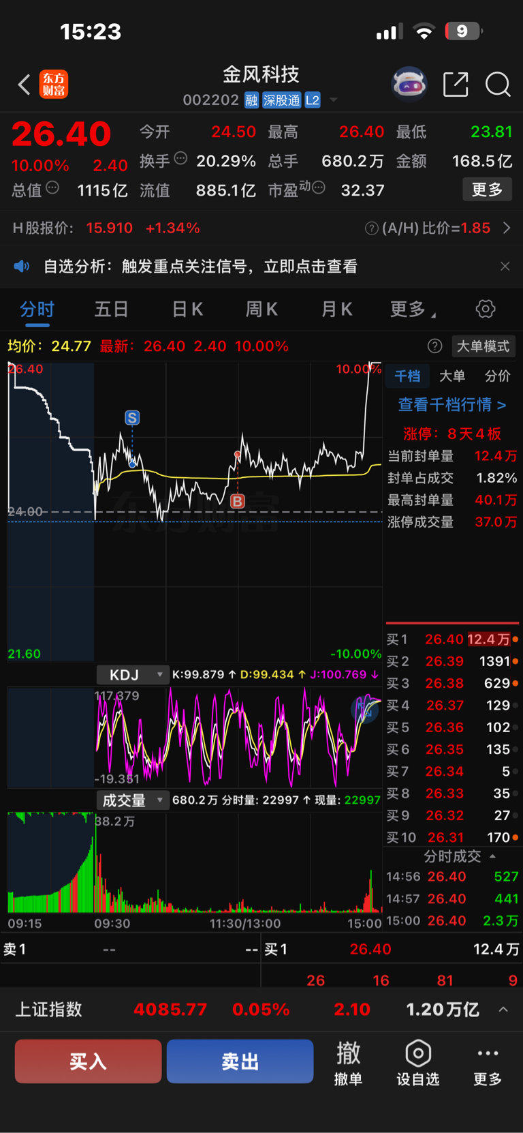Image resolution: width=523 pixels, height=1133 pixels.
Task: Select the 买2 26.39 order row
Action: point(453,661)
